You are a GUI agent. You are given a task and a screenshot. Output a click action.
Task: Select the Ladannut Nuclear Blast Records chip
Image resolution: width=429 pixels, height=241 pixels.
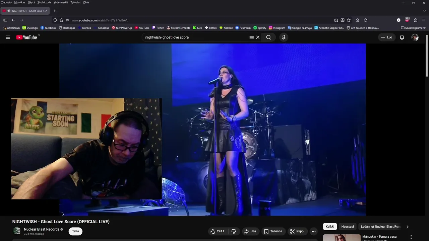pos(380,227)
